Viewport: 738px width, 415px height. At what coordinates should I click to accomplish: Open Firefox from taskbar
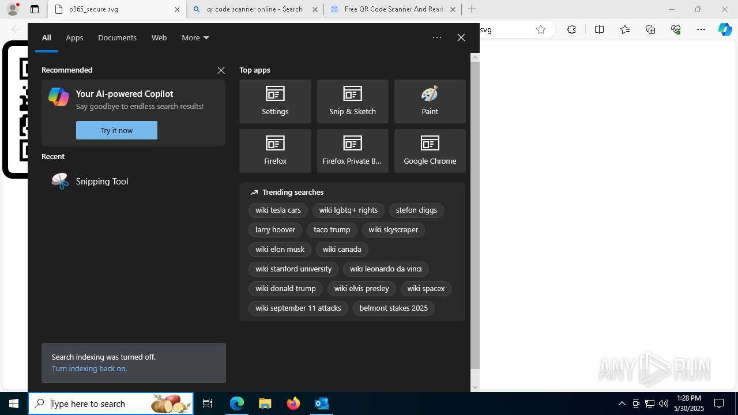tap(293, 403)
